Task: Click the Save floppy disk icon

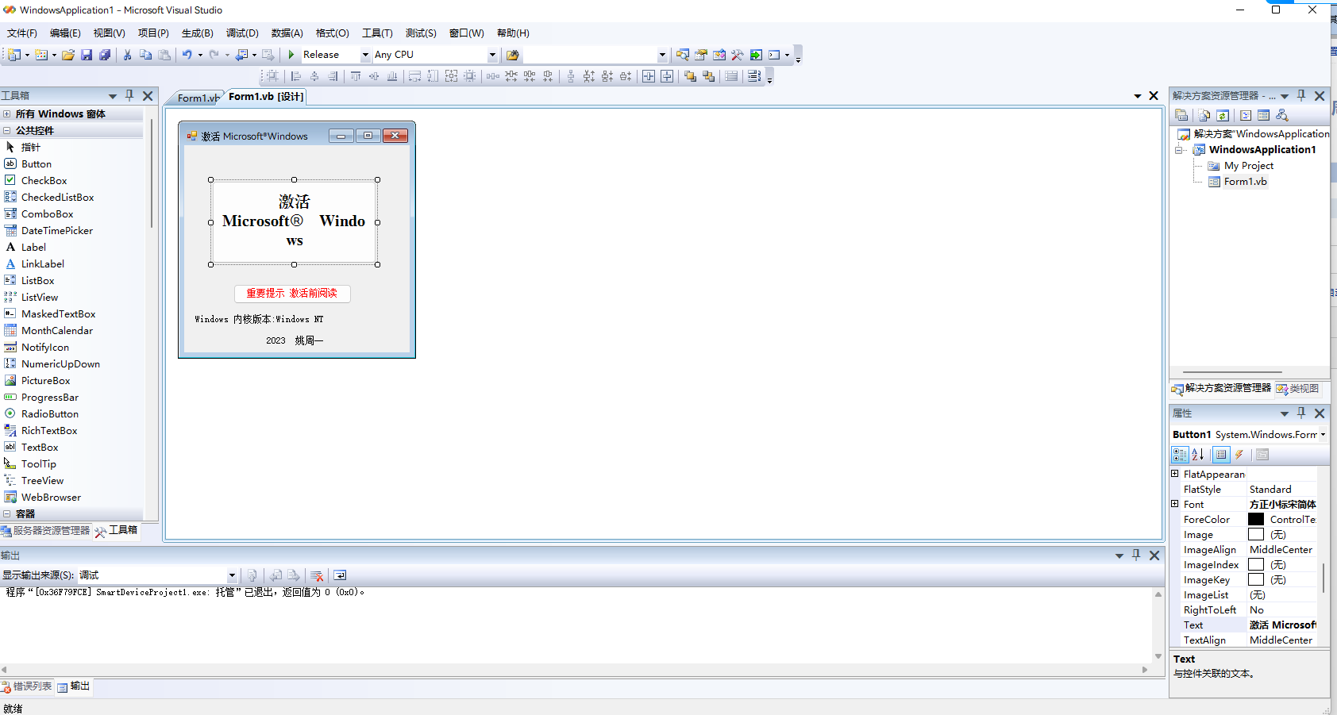Action: coord(87,55)
